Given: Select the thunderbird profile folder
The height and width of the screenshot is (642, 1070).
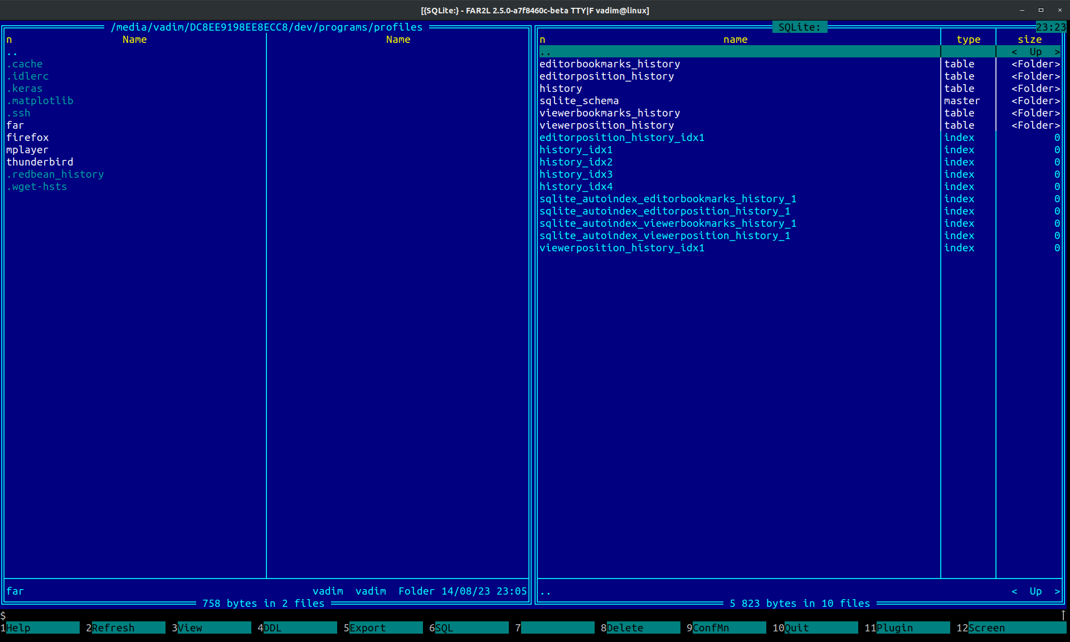Looking at the screenshot, I should 40,162.
